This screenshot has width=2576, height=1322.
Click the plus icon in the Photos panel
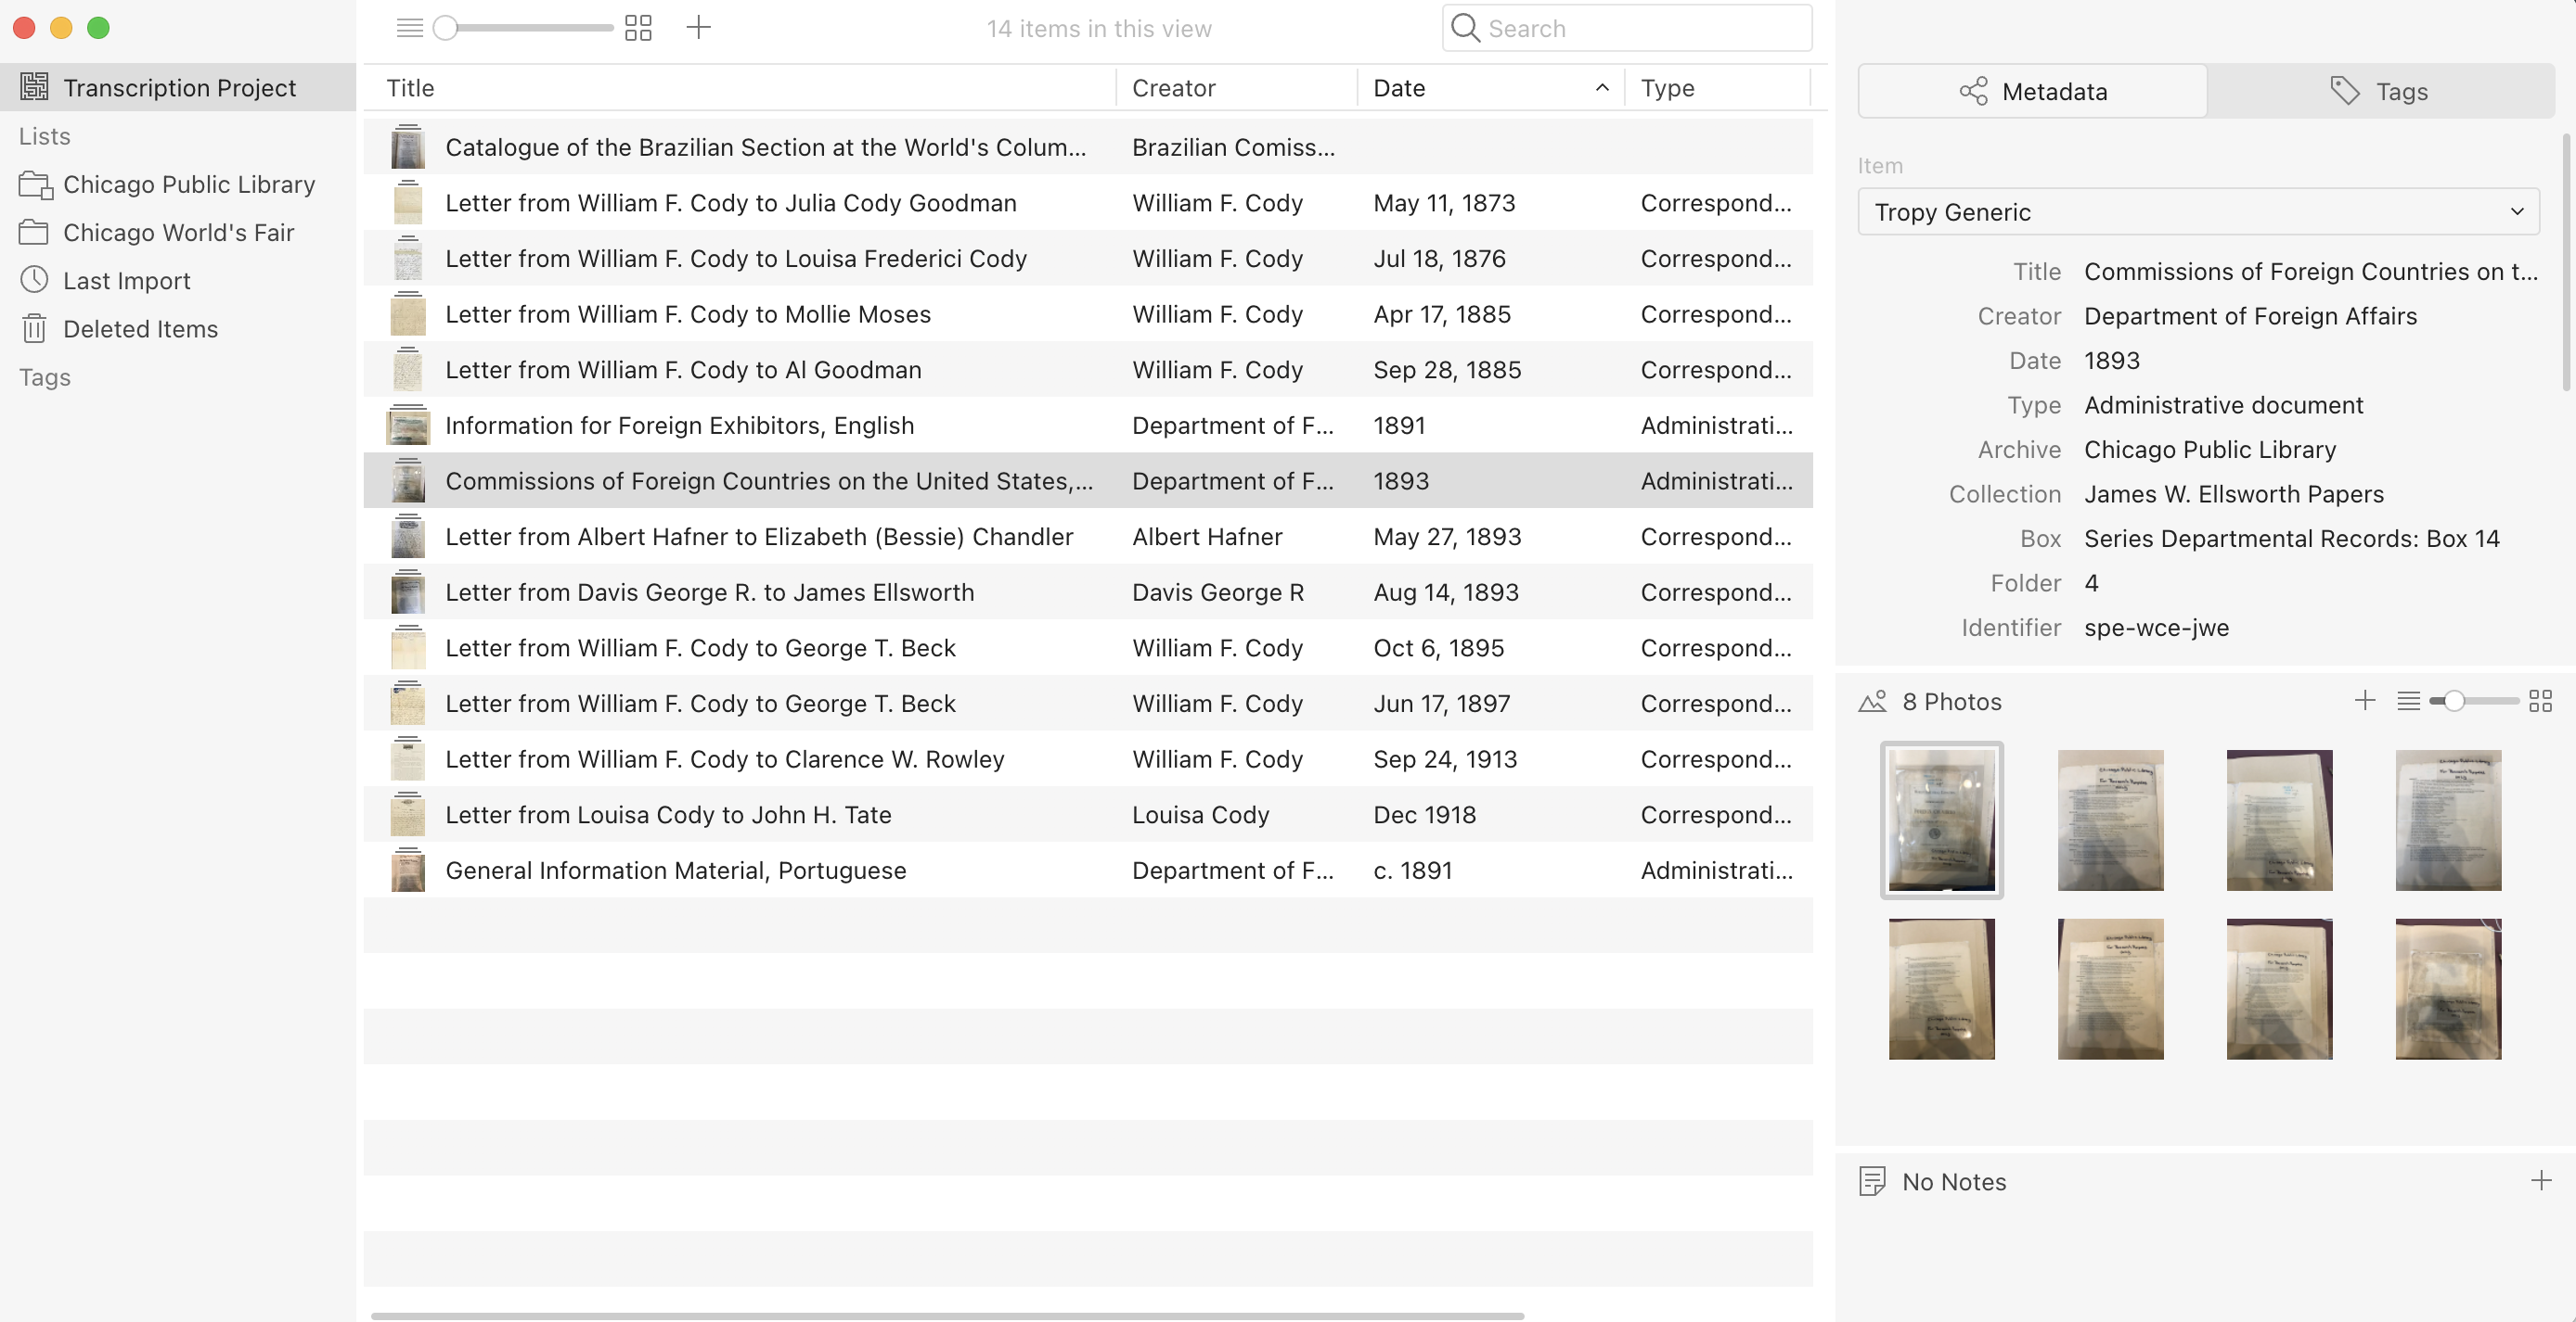tap(2364, 701)
